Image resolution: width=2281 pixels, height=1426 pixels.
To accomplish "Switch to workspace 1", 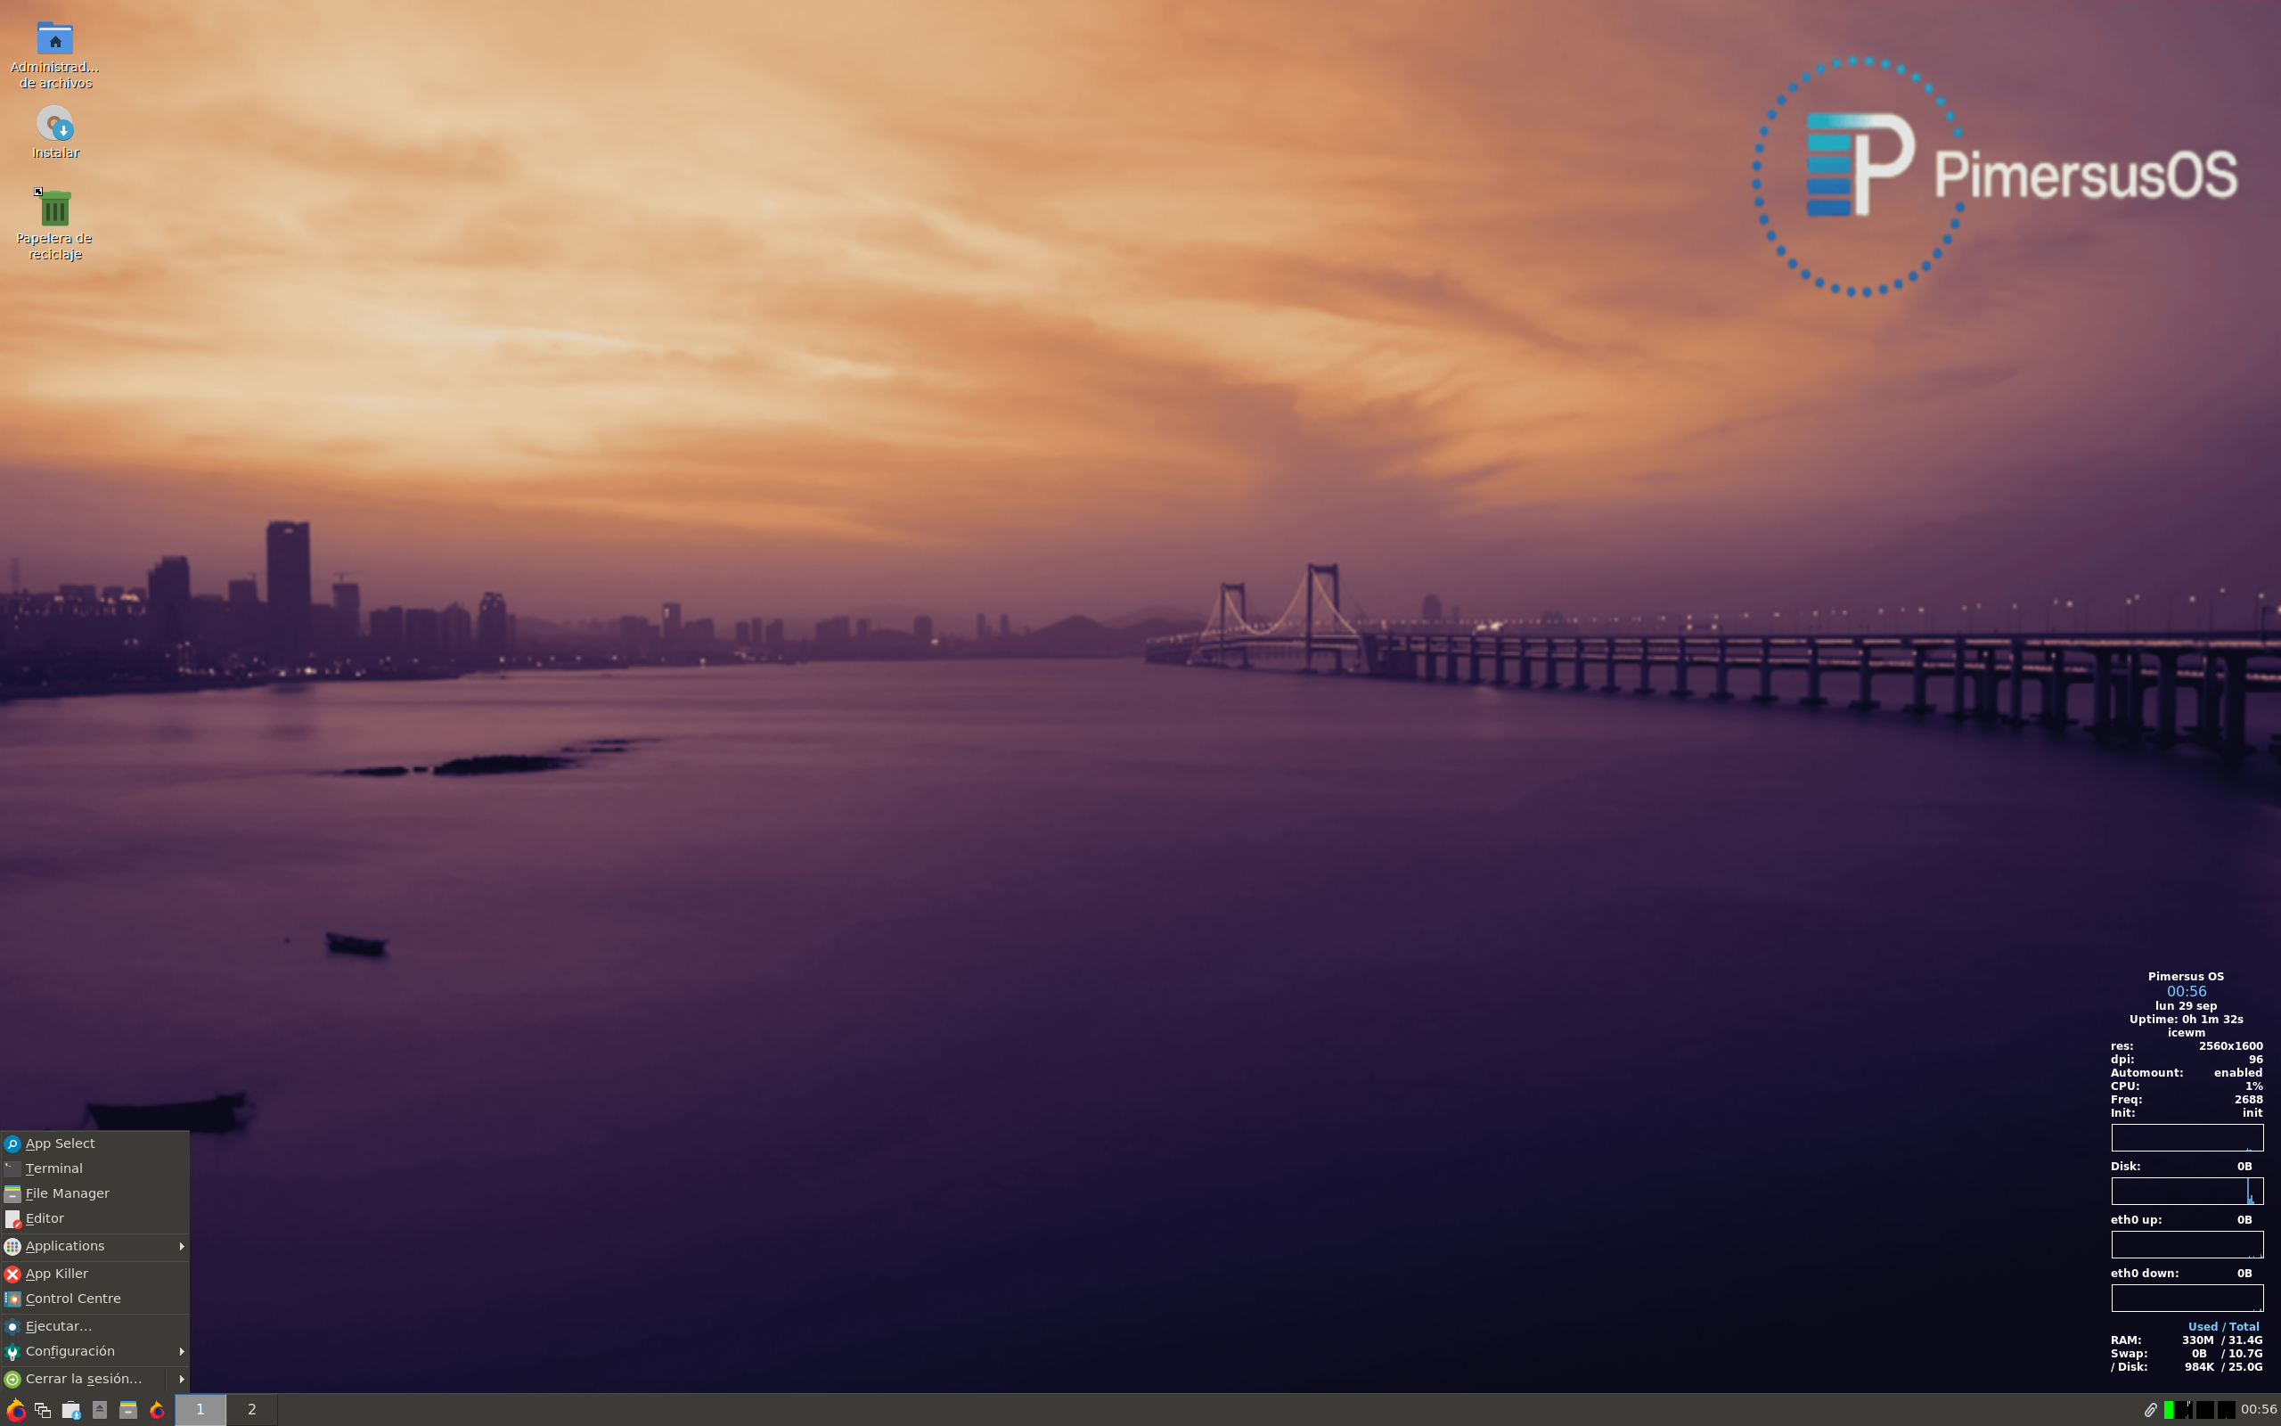I will [200, 1409].
